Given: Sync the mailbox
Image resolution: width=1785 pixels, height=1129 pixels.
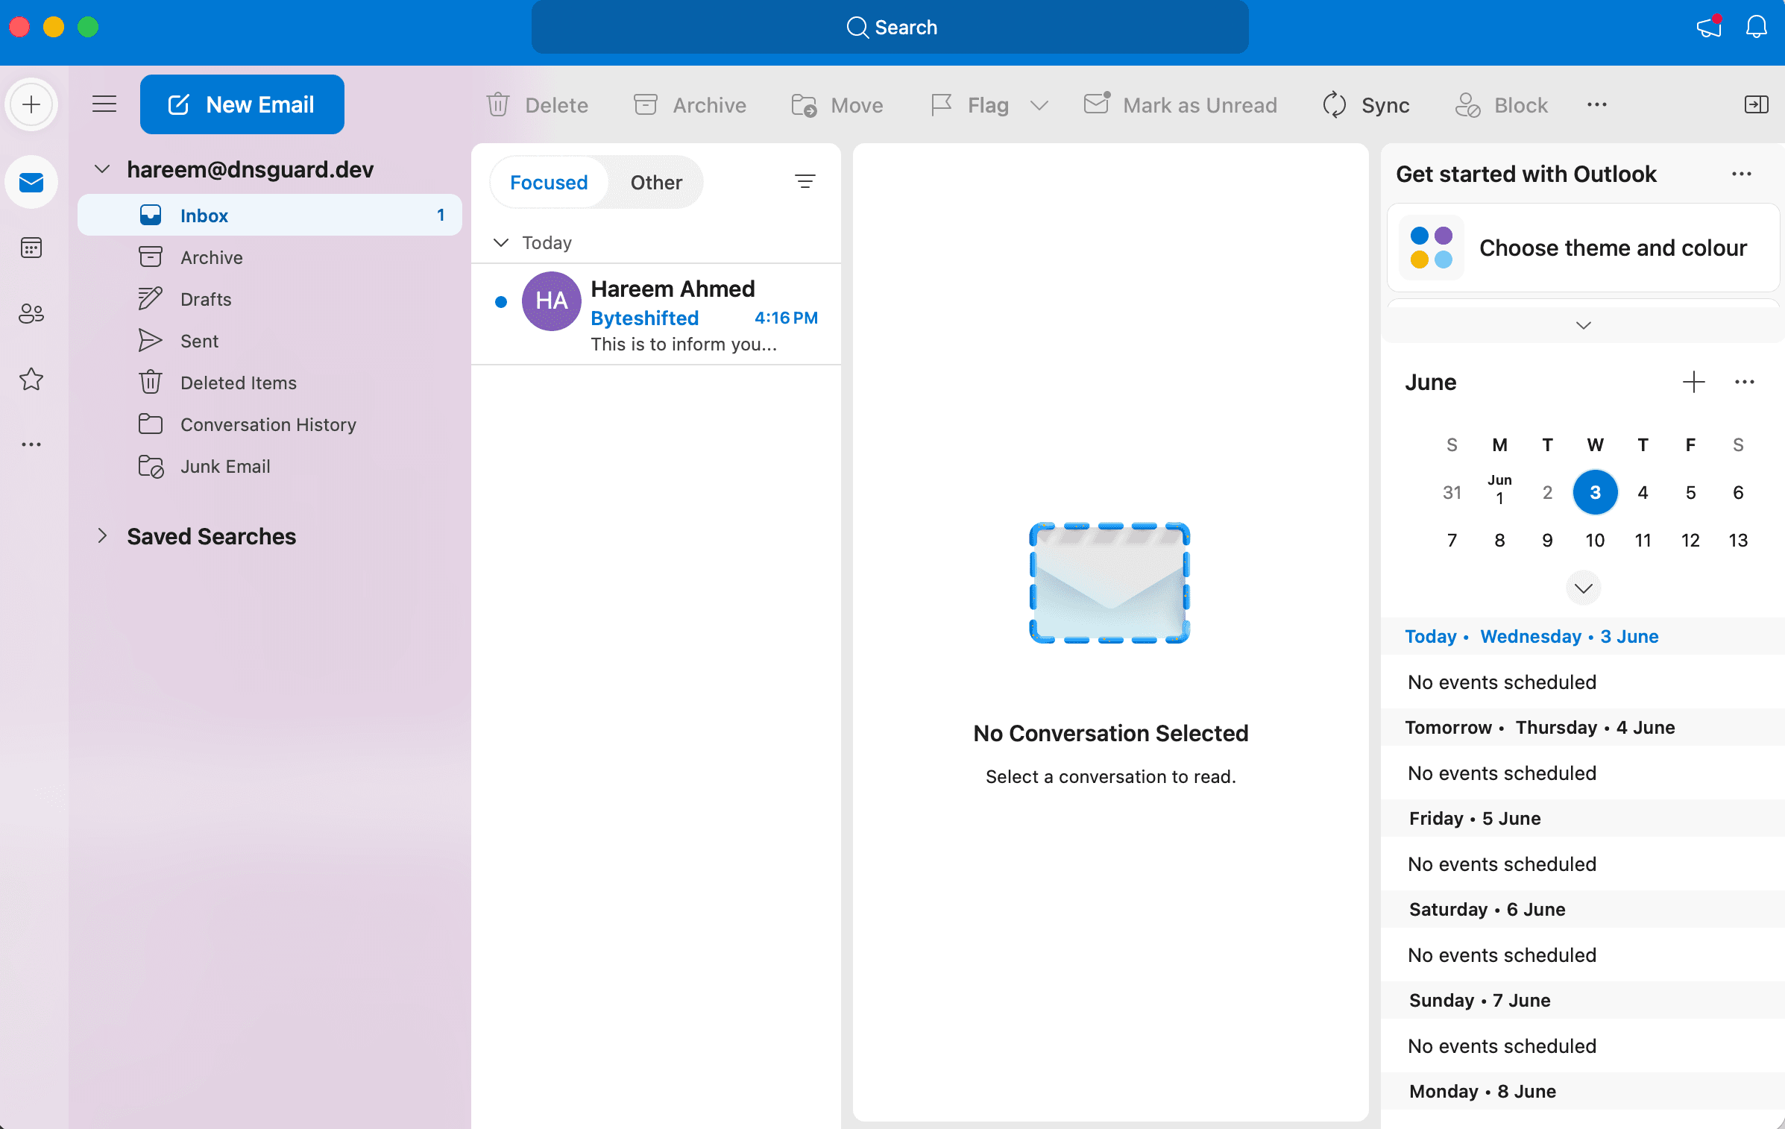Looking at the screenshot, I should (x=1366, y=105).
